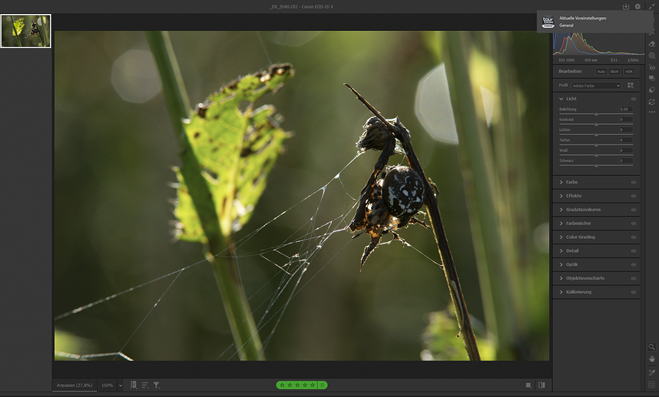Click the Auto edit button
Viewport: 659px width, 397px height.
click(x=602, y=71)
